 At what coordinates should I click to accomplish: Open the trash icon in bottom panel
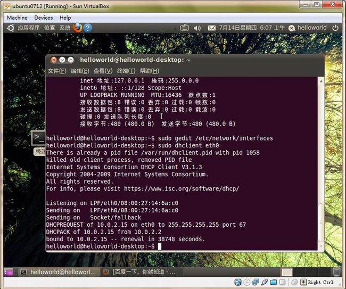pos(336,272)
